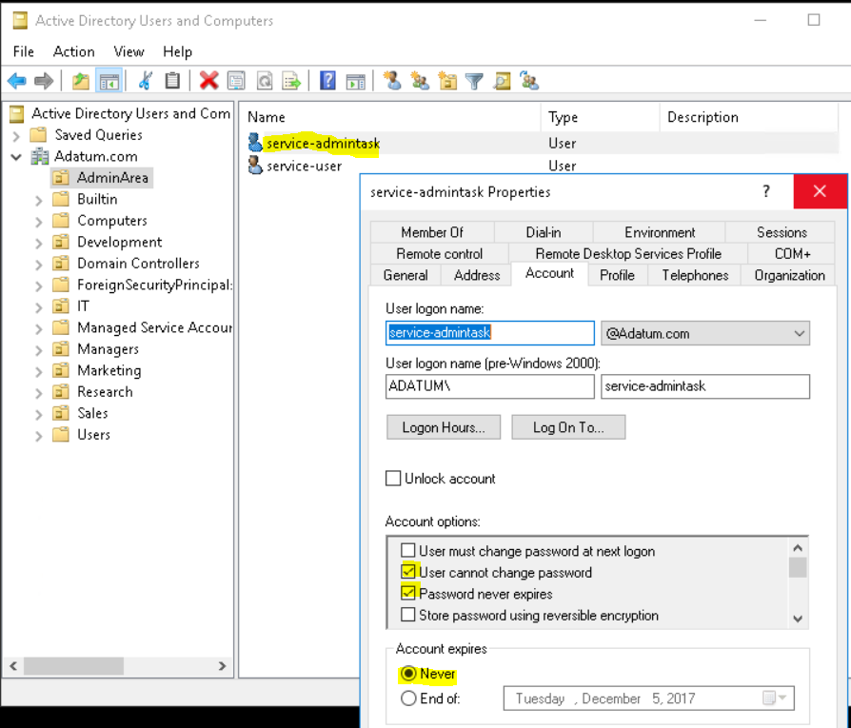Click the blue Help question mark icon

327,81
